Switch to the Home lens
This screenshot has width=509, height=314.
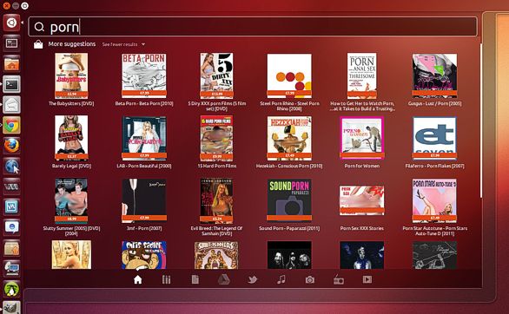[x=137, y=279]
